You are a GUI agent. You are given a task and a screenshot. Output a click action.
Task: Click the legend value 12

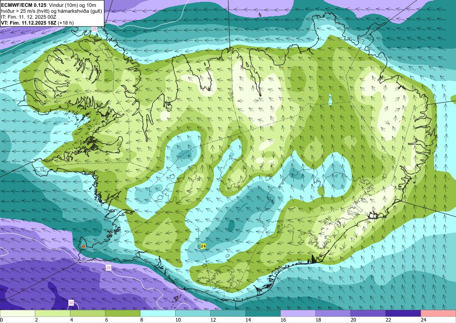coord(213,320)
